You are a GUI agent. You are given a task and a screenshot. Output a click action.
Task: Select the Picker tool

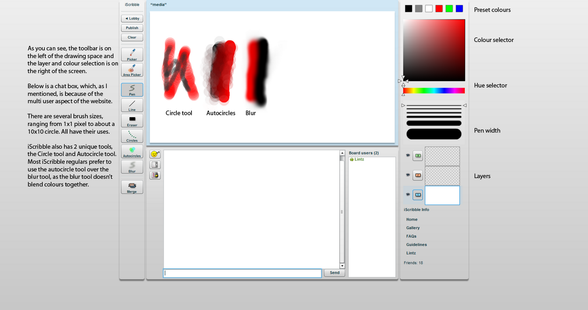click(x=132, y=54)
